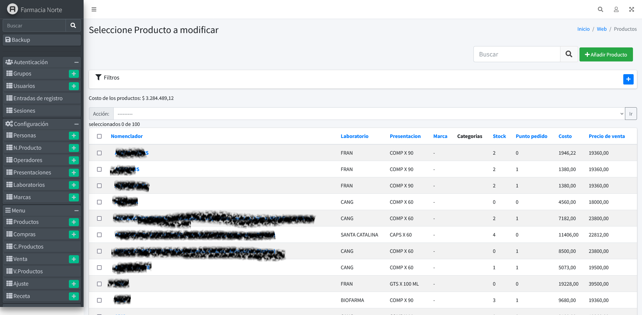Select the SANTA CATALINA product row checkbox

(x=99, y=235)
